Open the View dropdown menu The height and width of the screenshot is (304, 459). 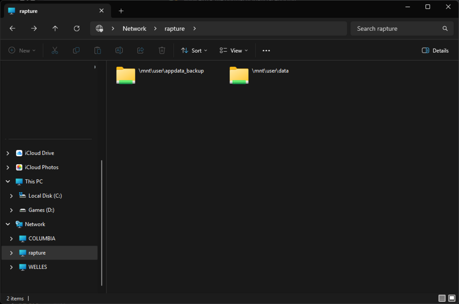click(234, 50)
